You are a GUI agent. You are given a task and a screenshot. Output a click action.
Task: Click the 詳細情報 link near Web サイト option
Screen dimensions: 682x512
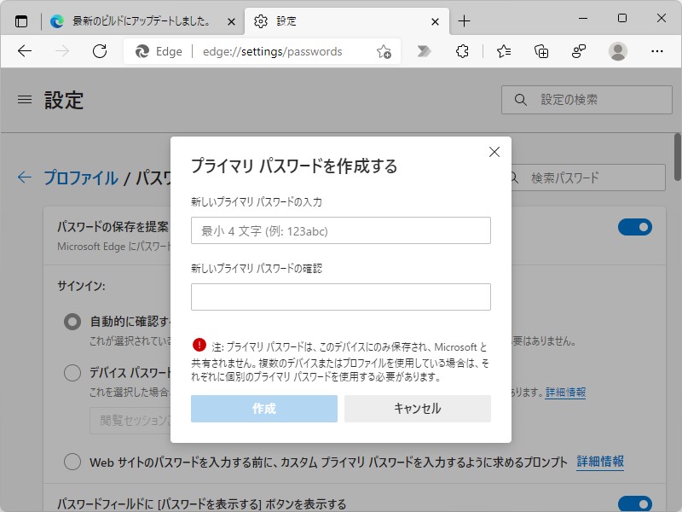599,462
